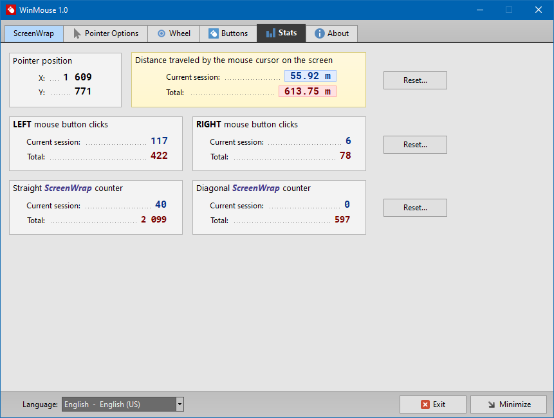Click the info icon on About tab

tap(319, 33)
